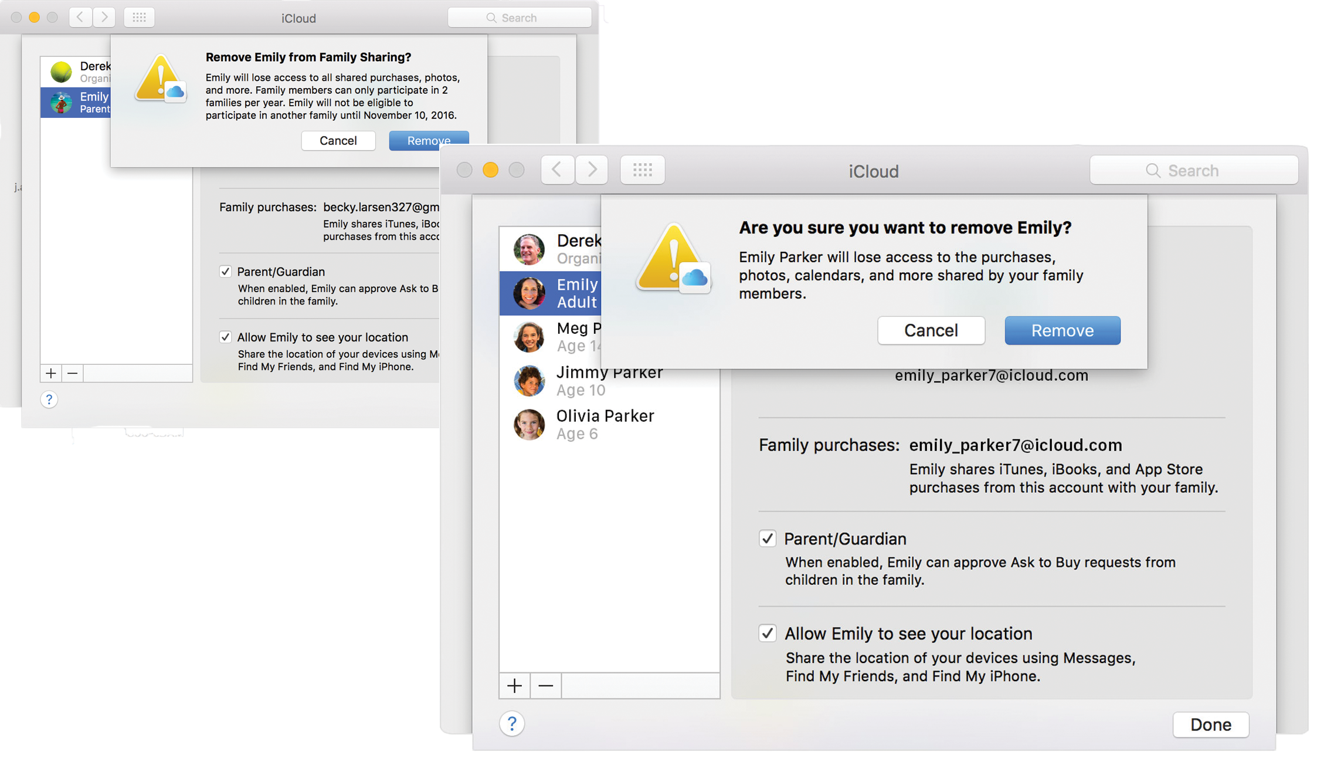
Task: Click Cancel in the front remove Emily dialog
Action: pyautogui.click(x=931, y=330)
